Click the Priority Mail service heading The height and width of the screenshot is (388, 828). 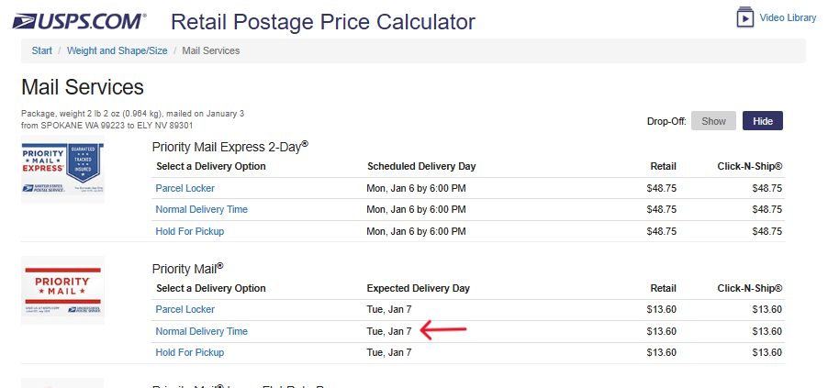(187, 269)
